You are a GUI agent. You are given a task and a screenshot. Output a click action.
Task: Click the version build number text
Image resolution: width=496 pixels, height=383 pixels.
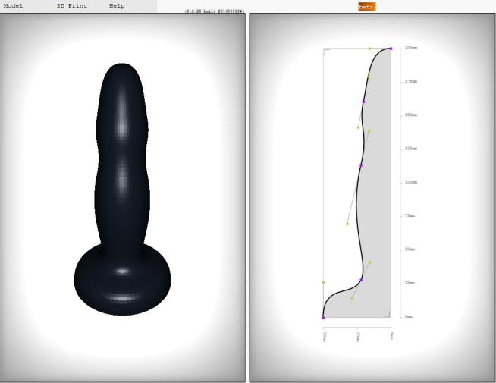click(x=213, y=12)
